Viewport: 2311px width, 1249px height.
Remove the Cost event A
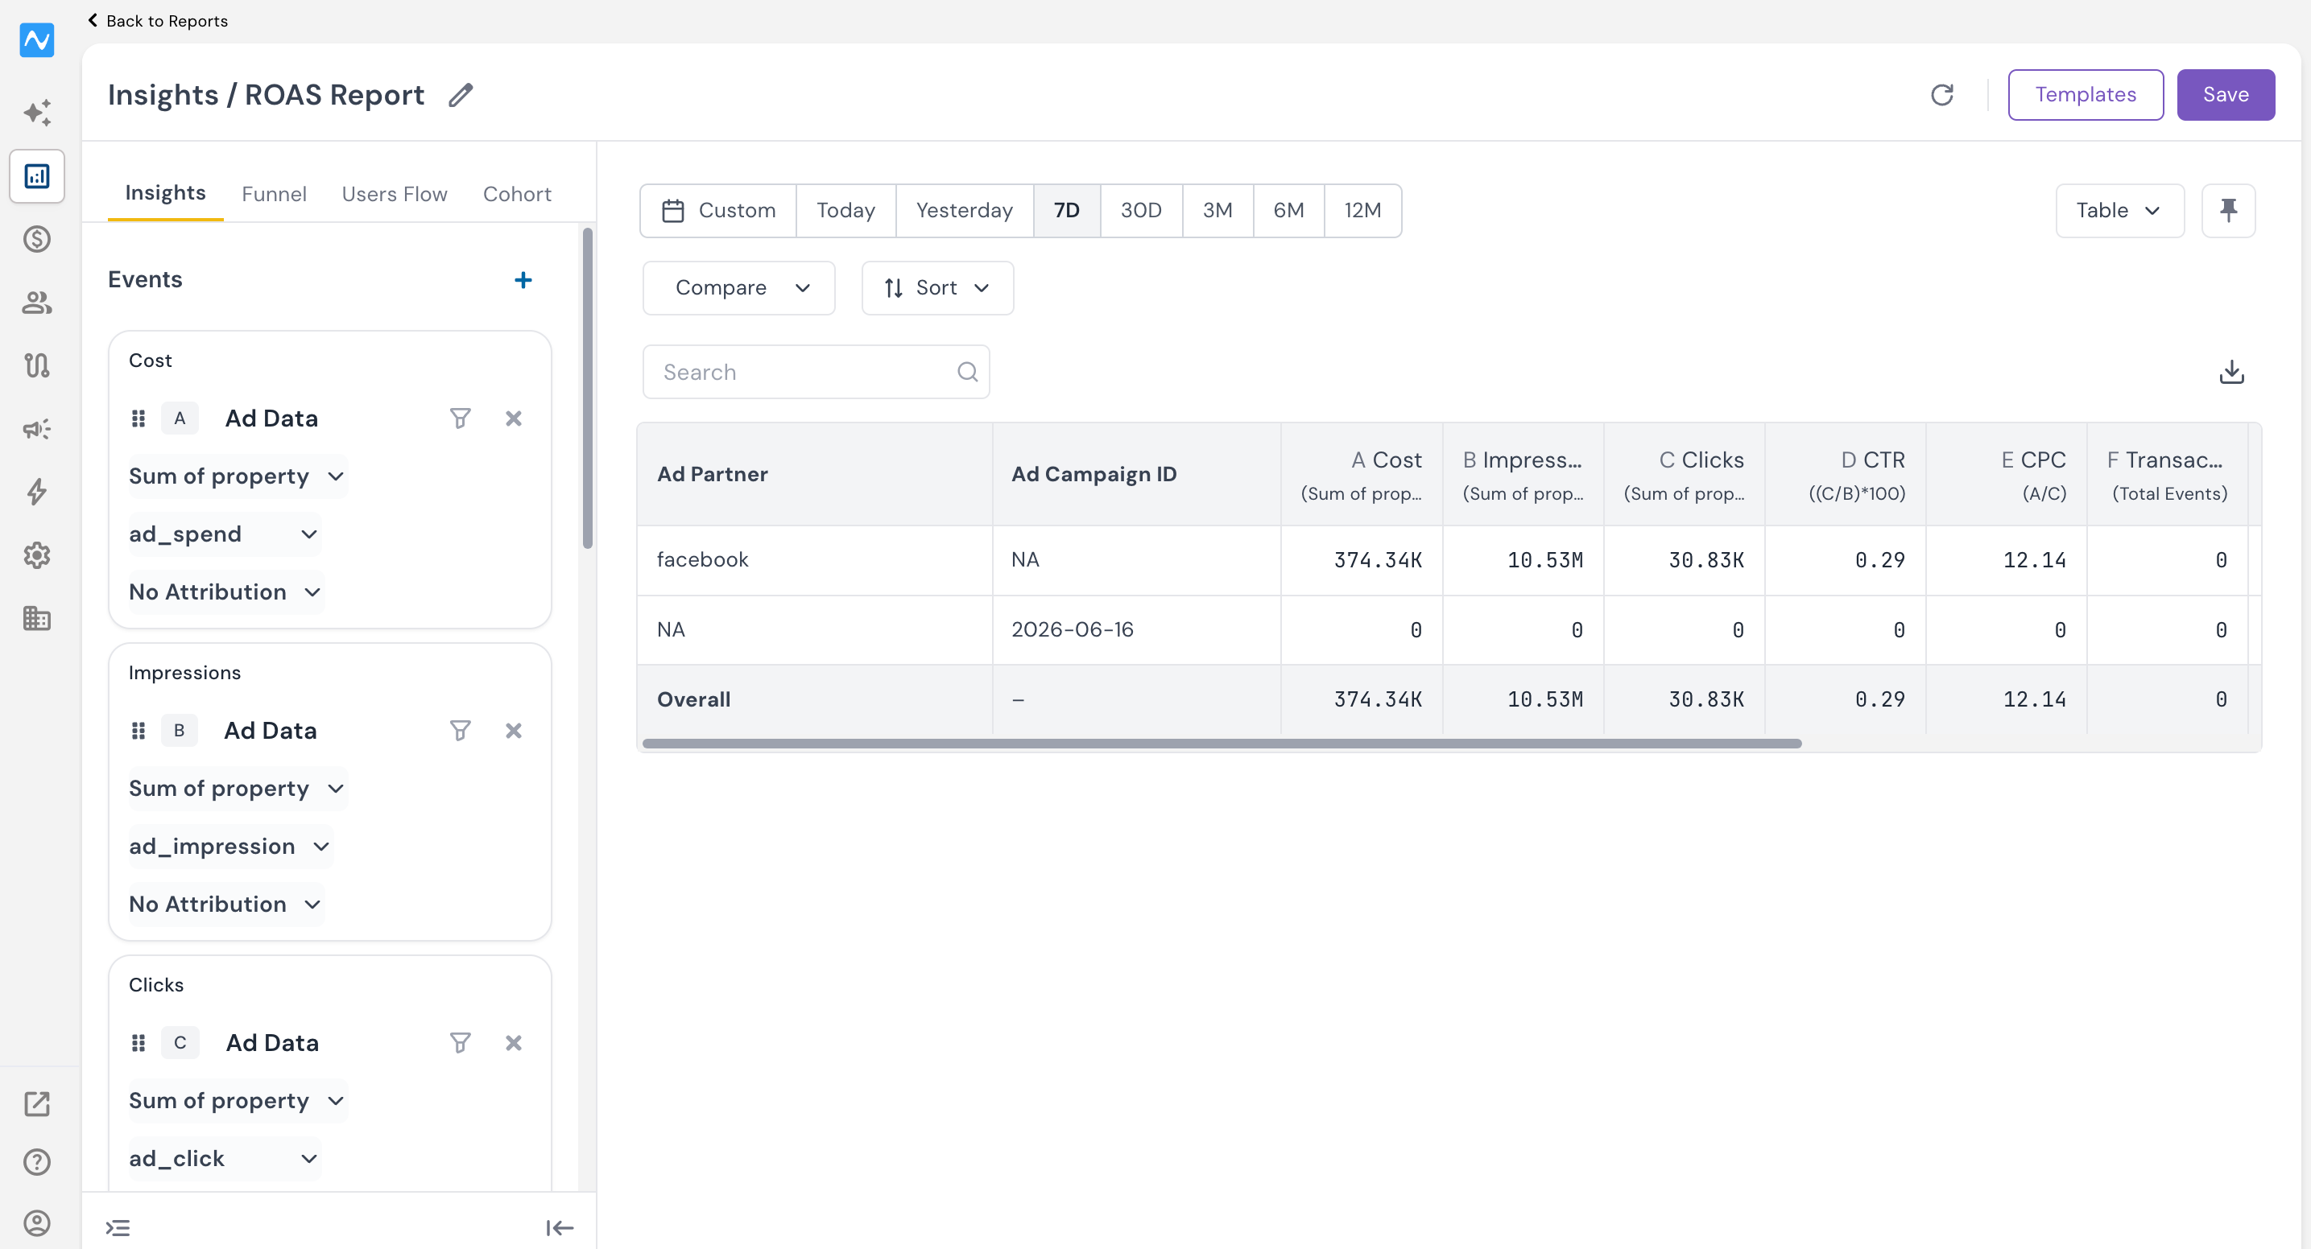(513, 418)
